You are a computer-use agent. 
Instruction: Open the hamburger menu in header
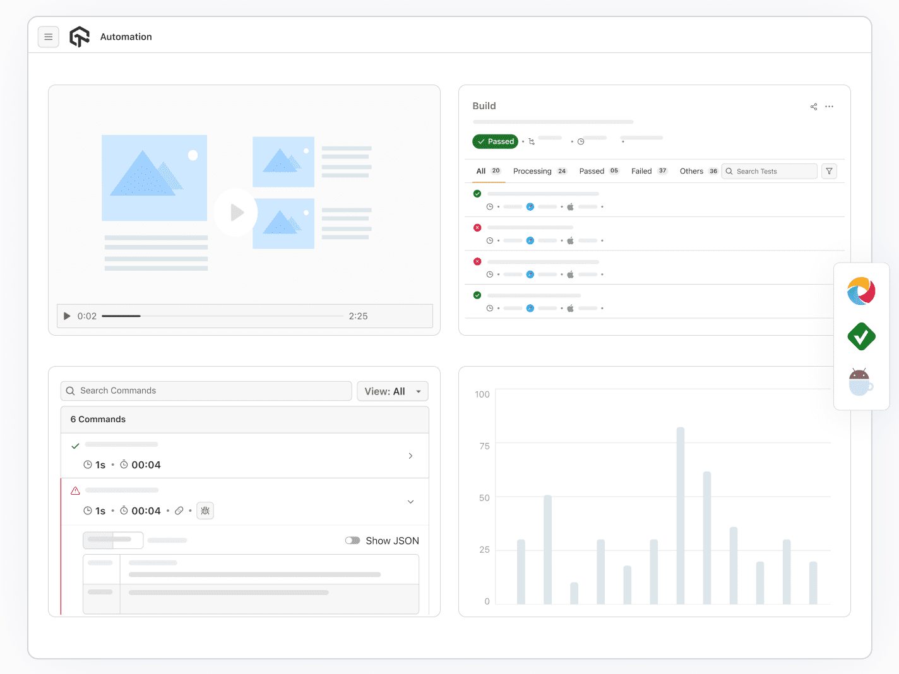pyautogui.click(x=49, y=37)
